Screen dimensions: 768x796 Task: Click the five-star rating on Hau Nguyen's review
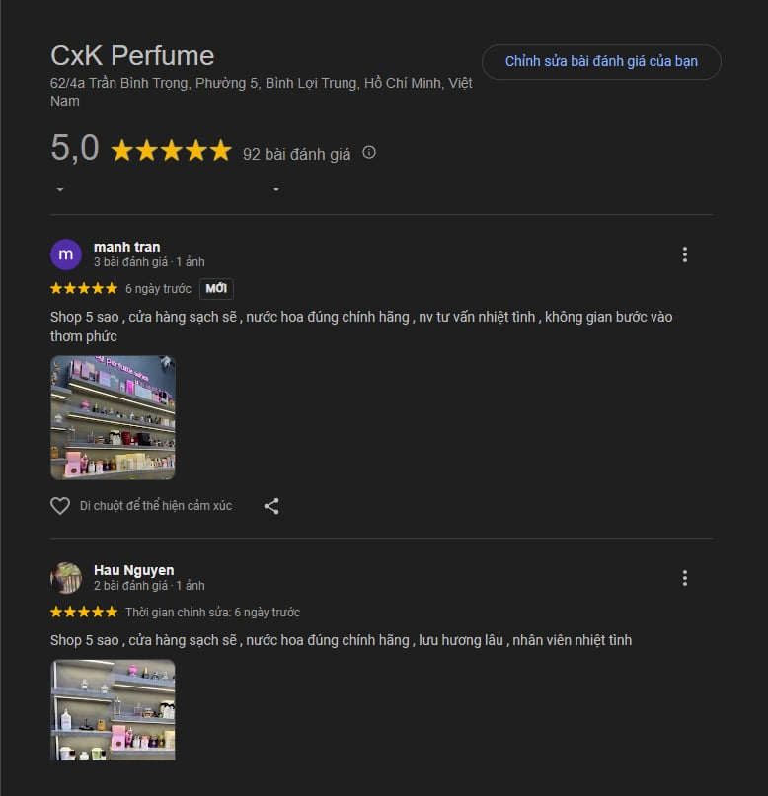click(84, 612)
